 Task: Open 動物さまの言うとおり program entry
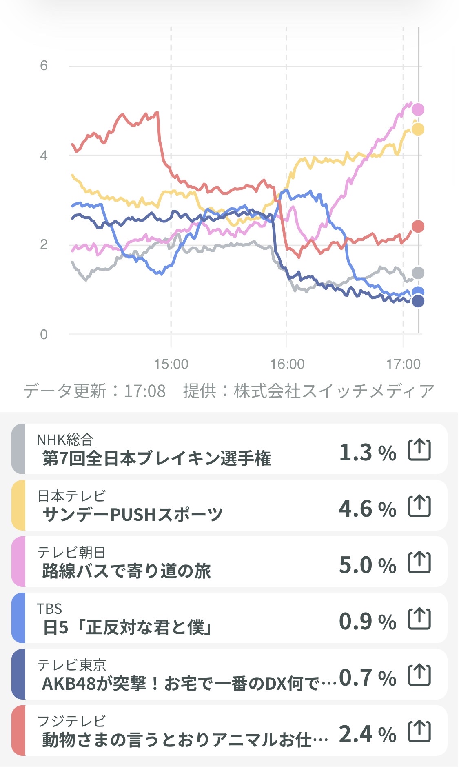[x=185, y=740]
